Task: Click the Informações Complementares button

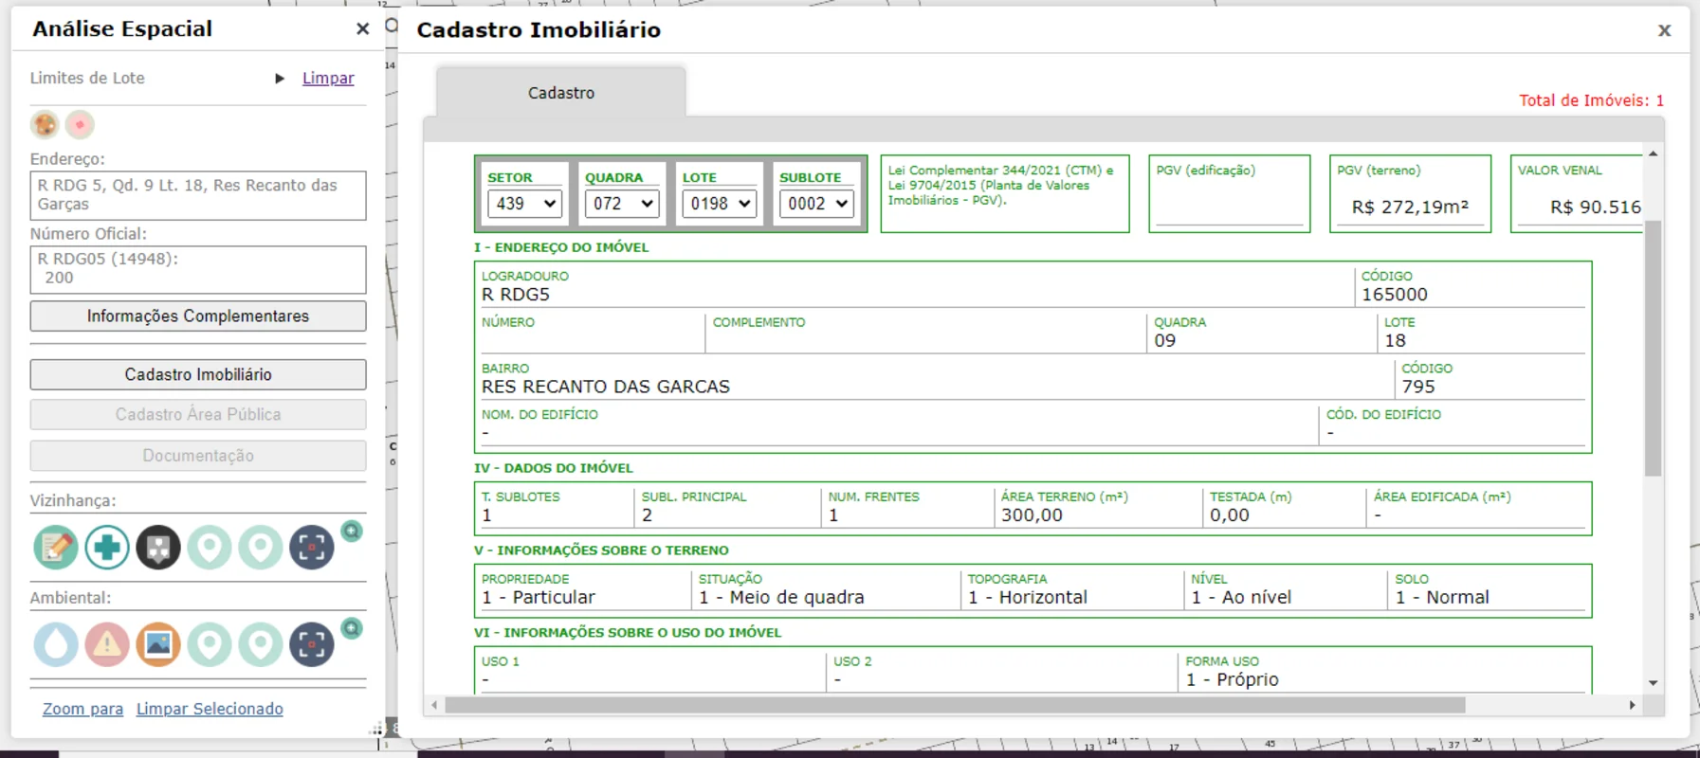Action: 198,316
